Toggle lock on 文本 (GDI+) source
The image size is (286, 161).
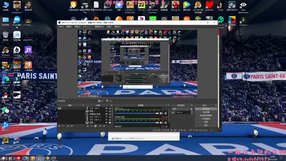(110, 108)
